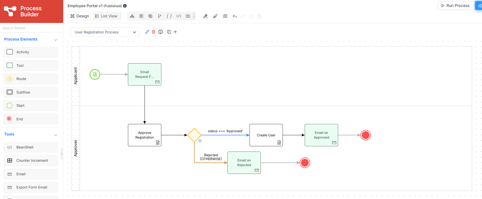
Task: Collapse the palette sidebar with the handle
Action: pyautogui.click(x=62, y=154)
